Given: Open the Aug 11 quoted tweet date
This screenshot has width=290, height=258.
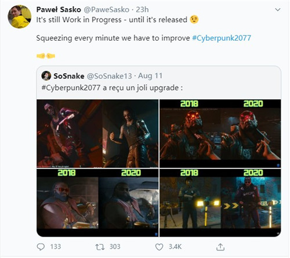Looking at the screenshot, I should click(150, 76).
